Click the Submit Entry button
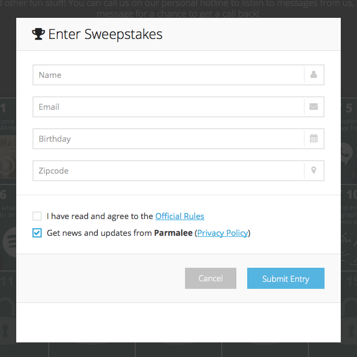This screenshot has height=357, width=357. 286,278
